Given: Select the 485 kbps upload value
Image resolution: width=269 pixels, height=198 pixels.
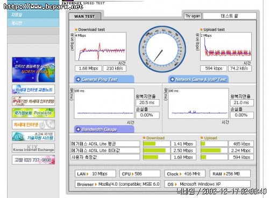Looking at the screenshot, I should click(x=241, y=144).
